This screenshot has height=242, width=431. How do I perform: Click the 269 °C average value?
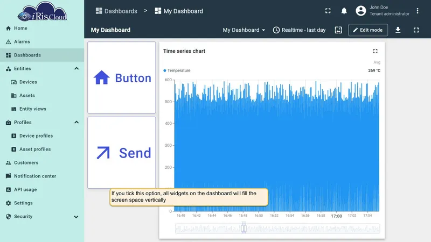[374, 70]
